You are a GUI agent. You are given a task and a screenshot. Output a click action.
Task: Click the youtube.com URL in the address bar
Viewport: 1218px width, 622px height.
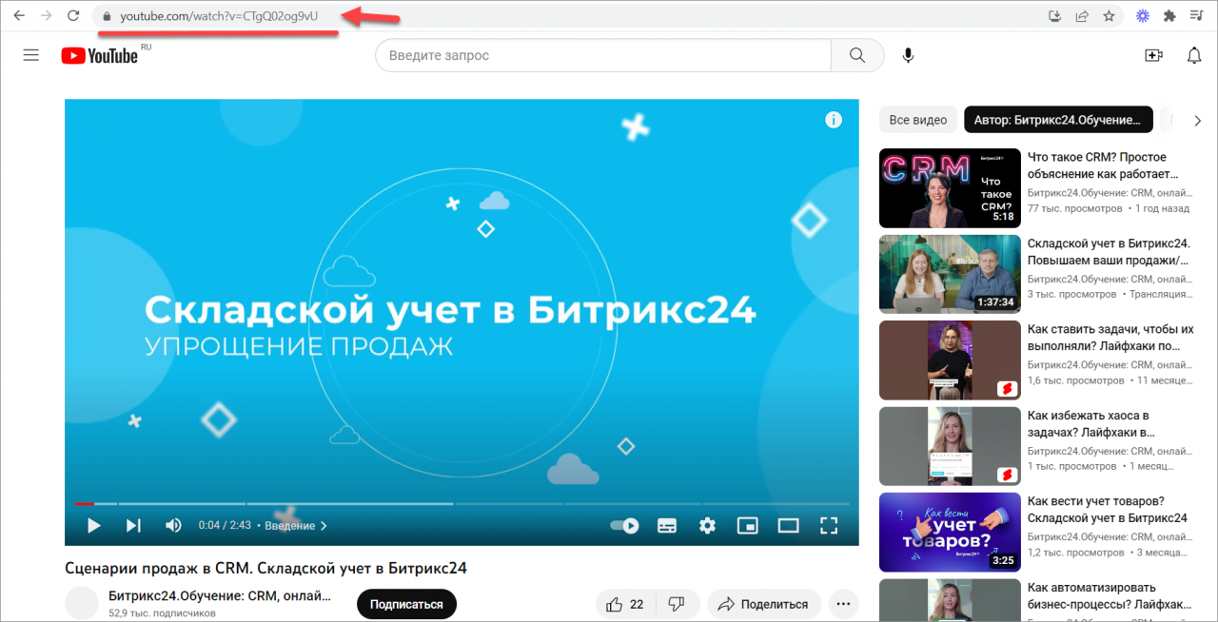[219, 16]
